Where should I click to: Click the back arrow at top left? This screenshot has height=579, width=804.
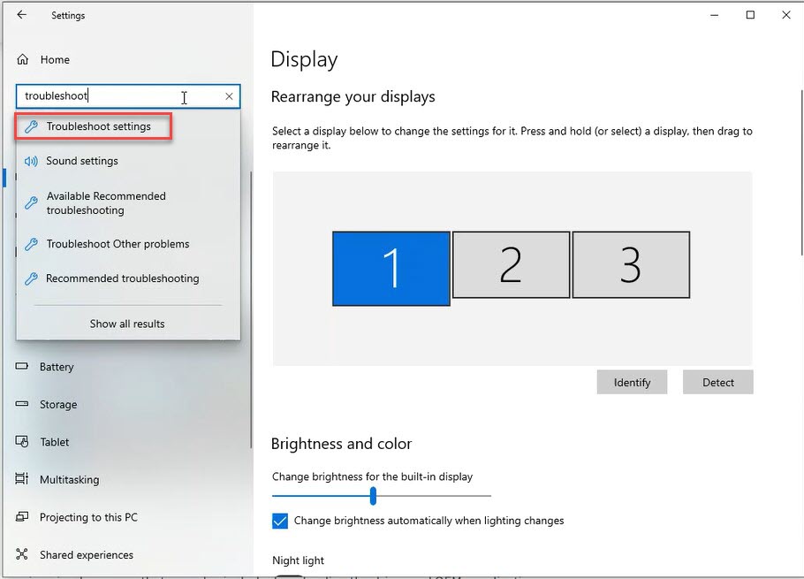point(20,15)
